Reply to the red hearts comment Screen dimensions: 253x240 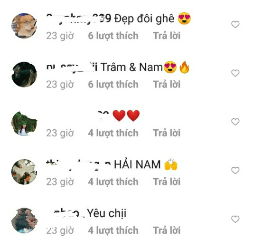(x=167, y=133)
